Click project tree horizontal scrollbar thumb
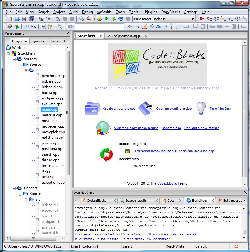Screen dimensions: 250x252 click(x=33, y=238)
